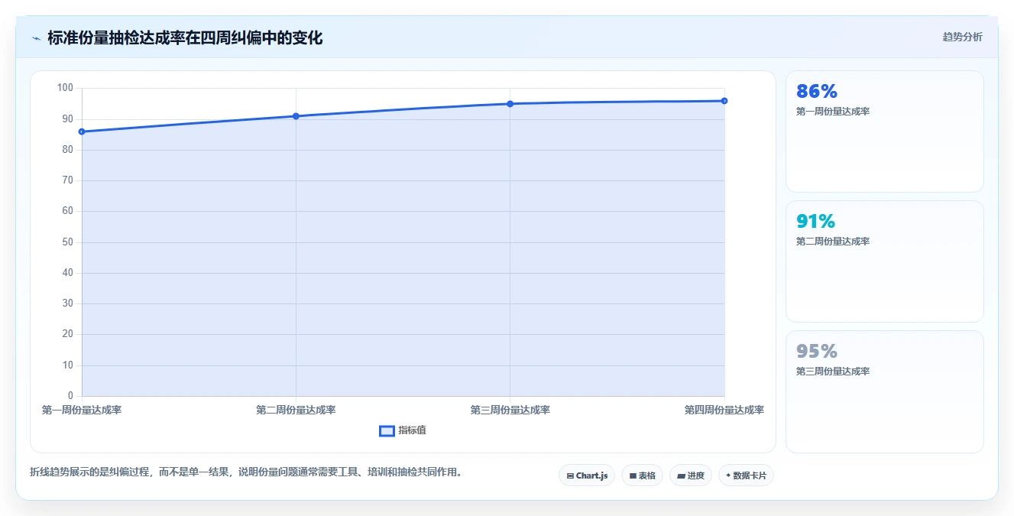
Task: Click the footnote text about 折线趋势
Action: 245,472
